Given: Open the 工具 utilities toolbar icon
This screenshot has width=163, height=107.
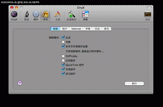Looking at the screenshot, I should tap(58, 16).
